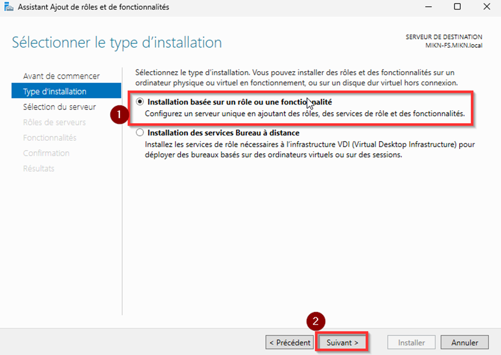Click the red numbered marker 1
501x355 pixels.
119,115
